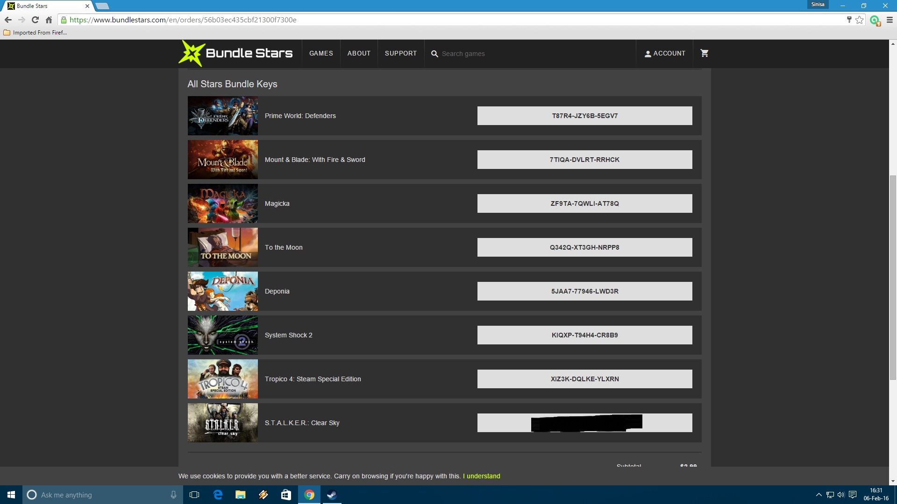Bookmark page with star icon
This screenshot has width=897, height=504.
pos(860,20)
